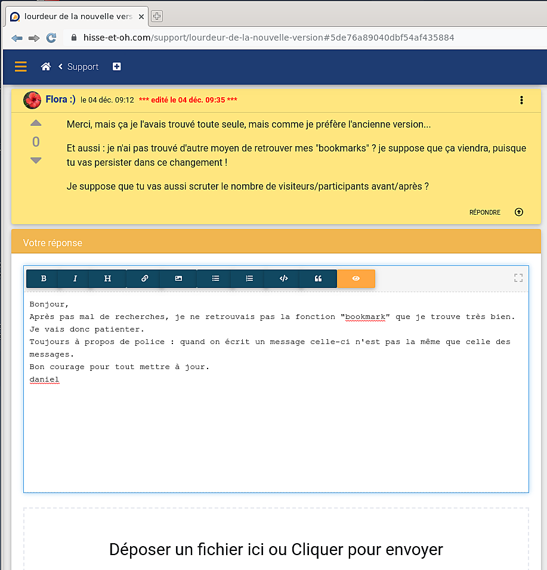Click the vote count '0' on Flora's post
Image resolution: width=547 pixels, height=570 pixels.
coord(36,142)
